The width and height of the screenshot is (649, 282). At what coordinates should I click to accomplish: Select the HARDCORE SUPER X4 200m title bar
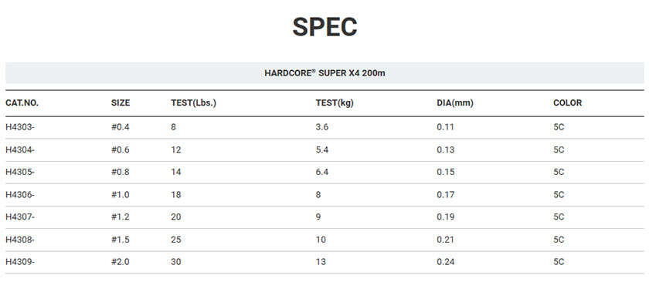[324, 73]
